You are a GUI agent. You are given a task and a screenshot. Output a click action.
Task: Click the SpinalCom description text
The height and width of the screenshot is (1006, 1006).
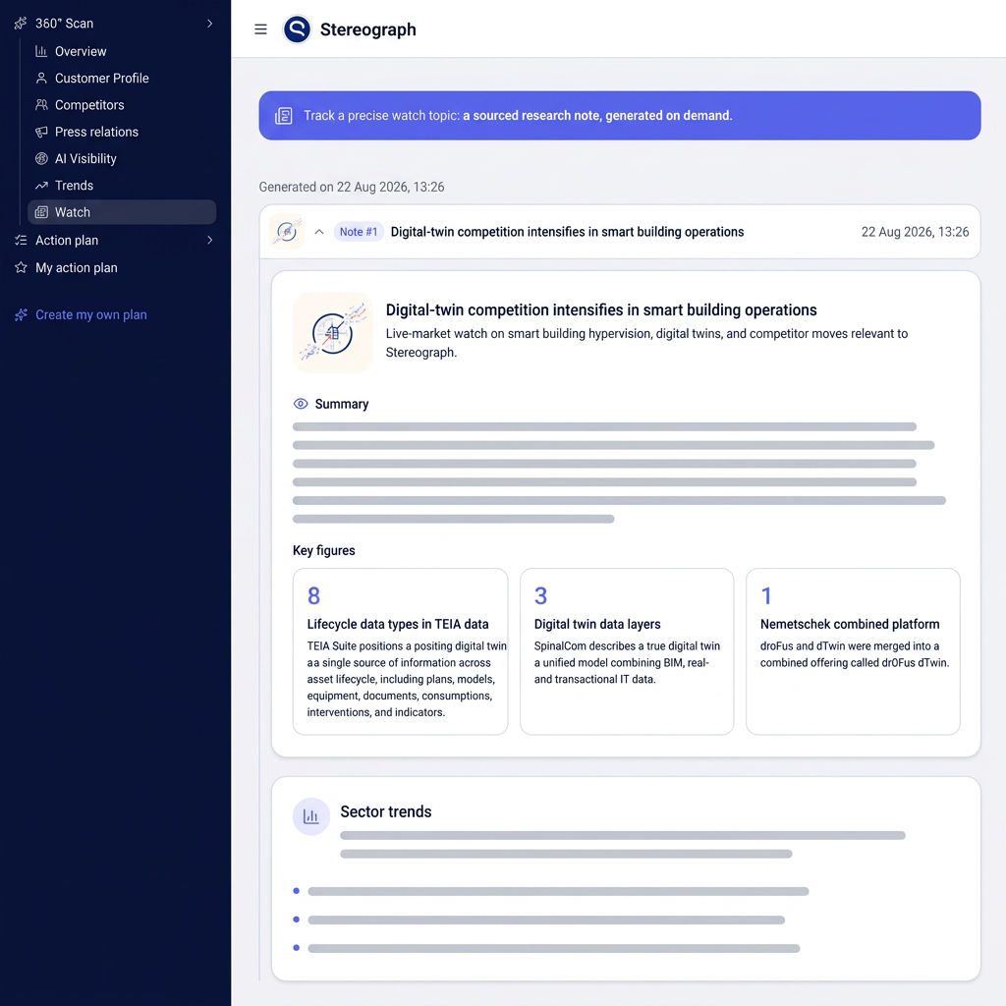(x=627, y=663)
